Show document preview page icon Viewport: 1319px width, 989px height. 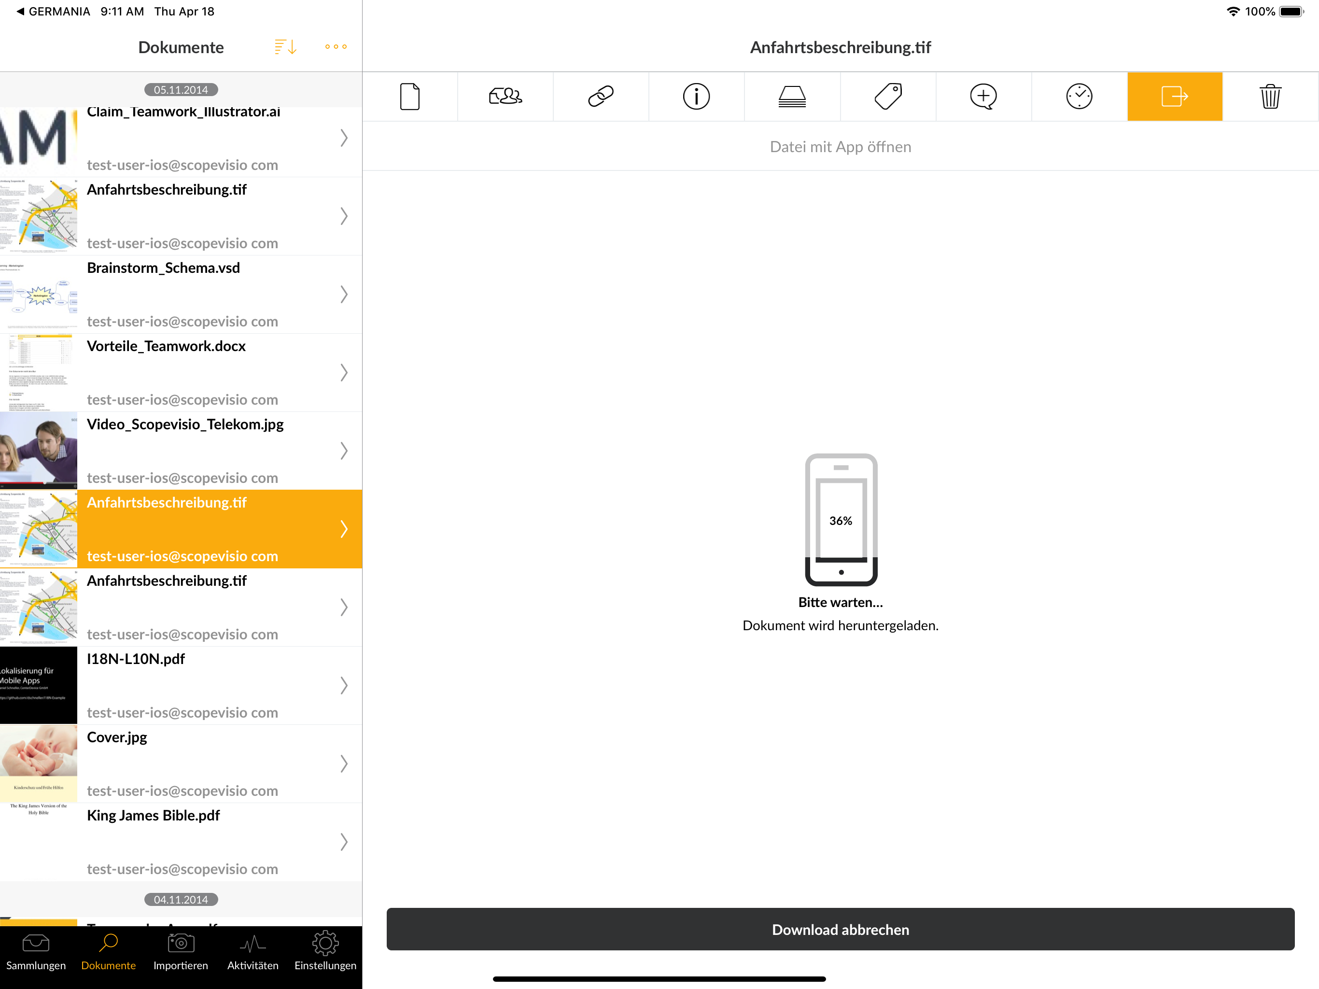pyautogui.click(x=410, y=97)
